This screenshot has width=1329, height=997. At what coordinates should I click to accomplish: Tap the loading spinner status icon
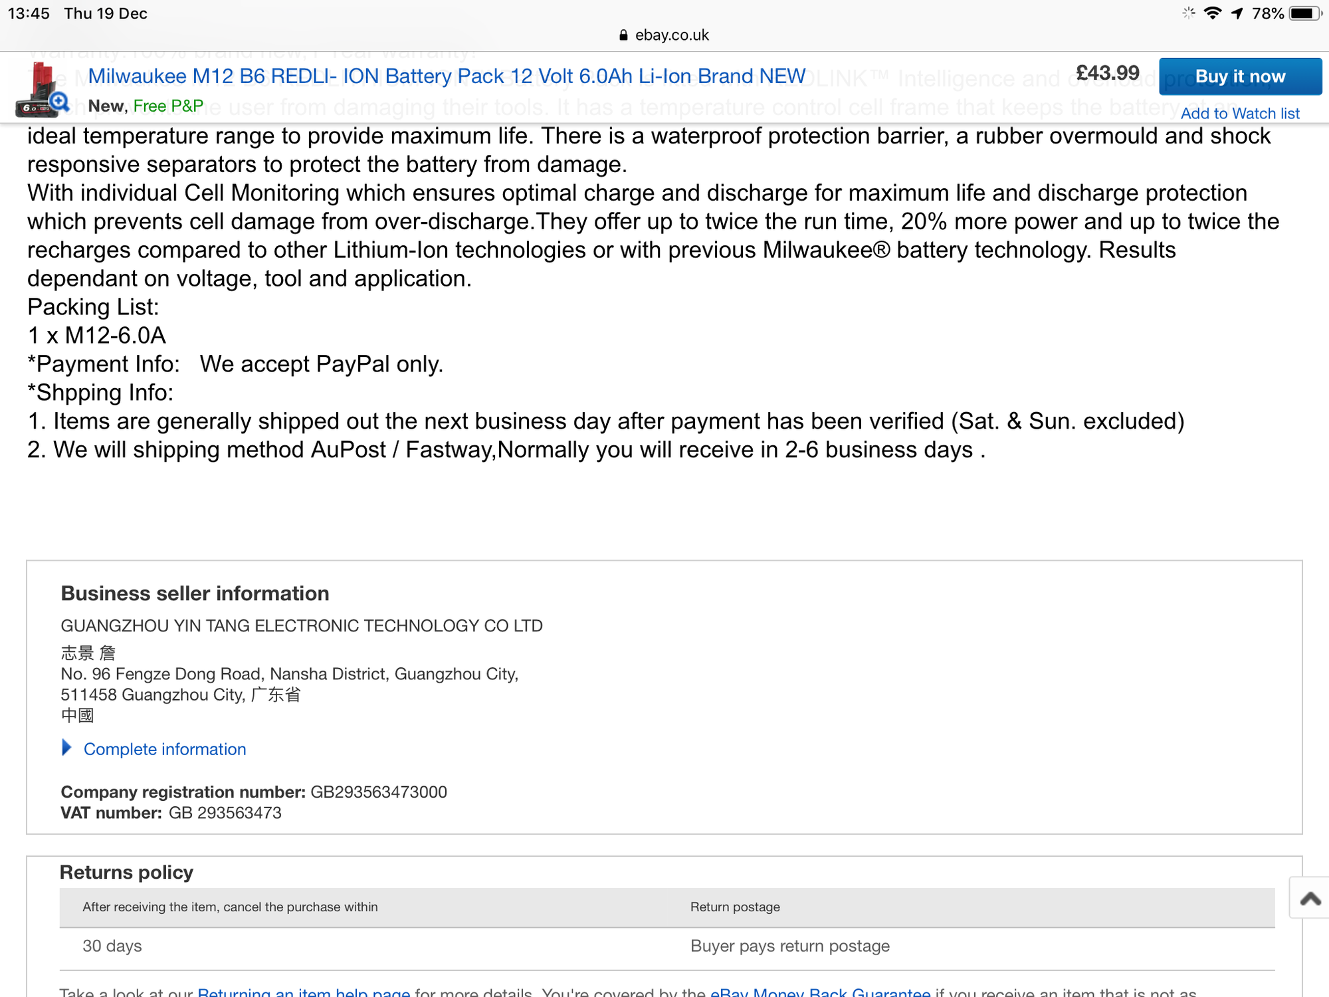[1188, 13]
